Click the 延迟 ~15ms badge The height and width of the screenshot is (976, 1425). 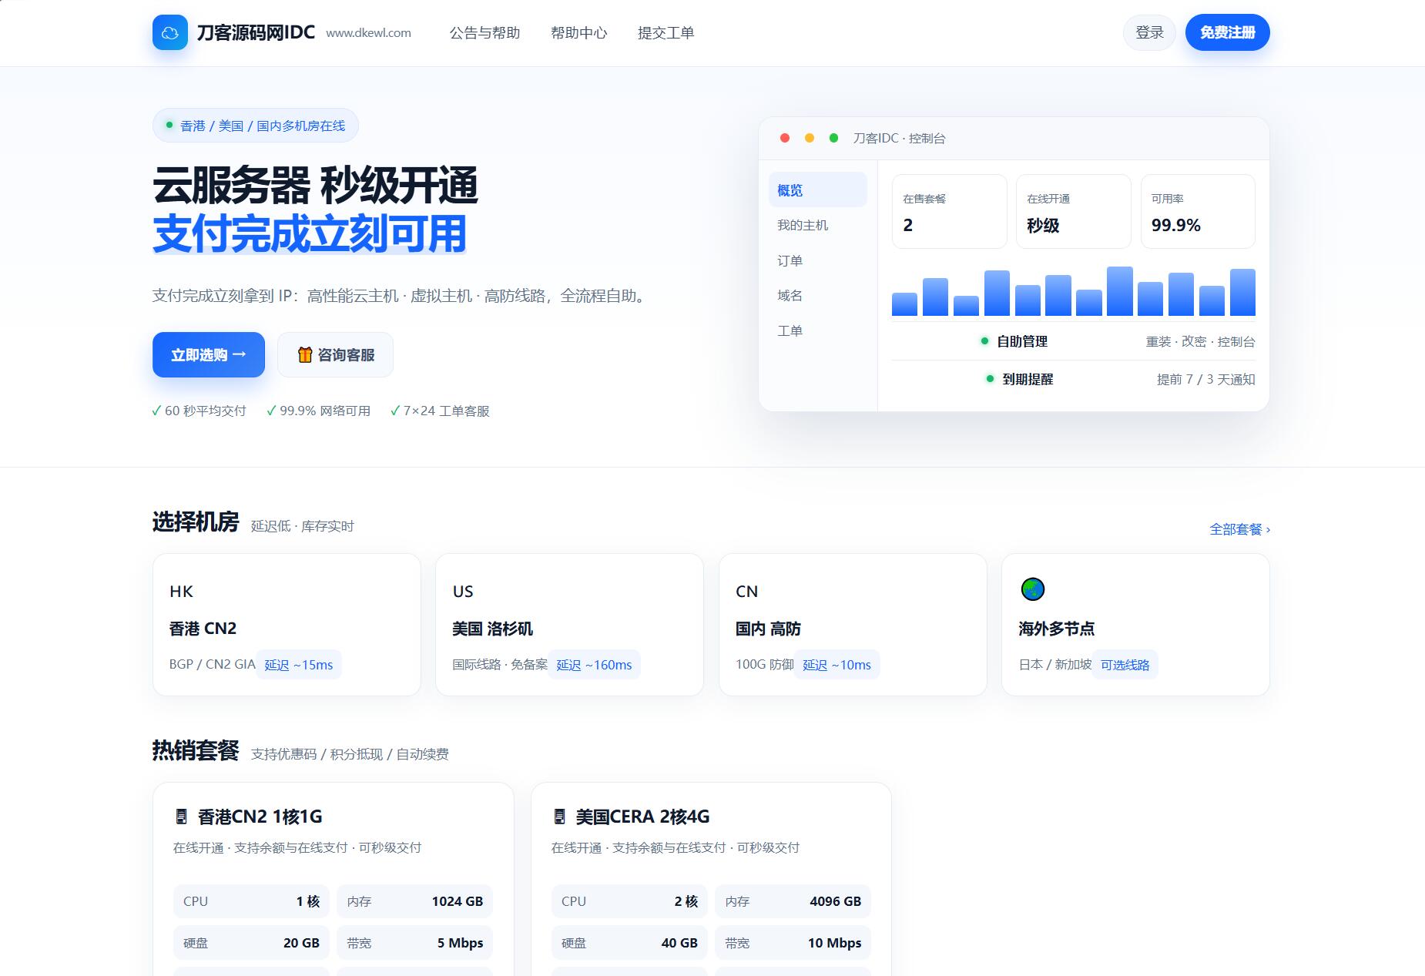coord(299,665)
